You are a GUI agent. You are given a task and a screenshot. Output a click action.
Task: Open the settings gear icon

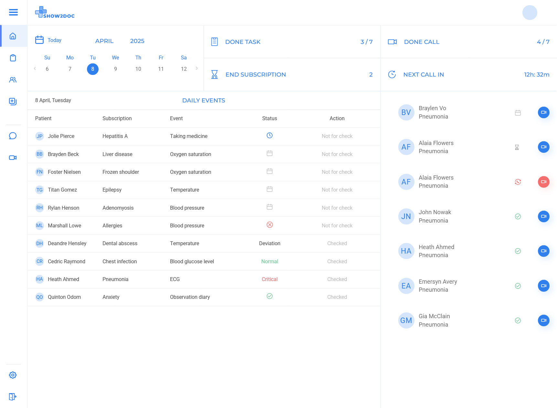[13, 375]
